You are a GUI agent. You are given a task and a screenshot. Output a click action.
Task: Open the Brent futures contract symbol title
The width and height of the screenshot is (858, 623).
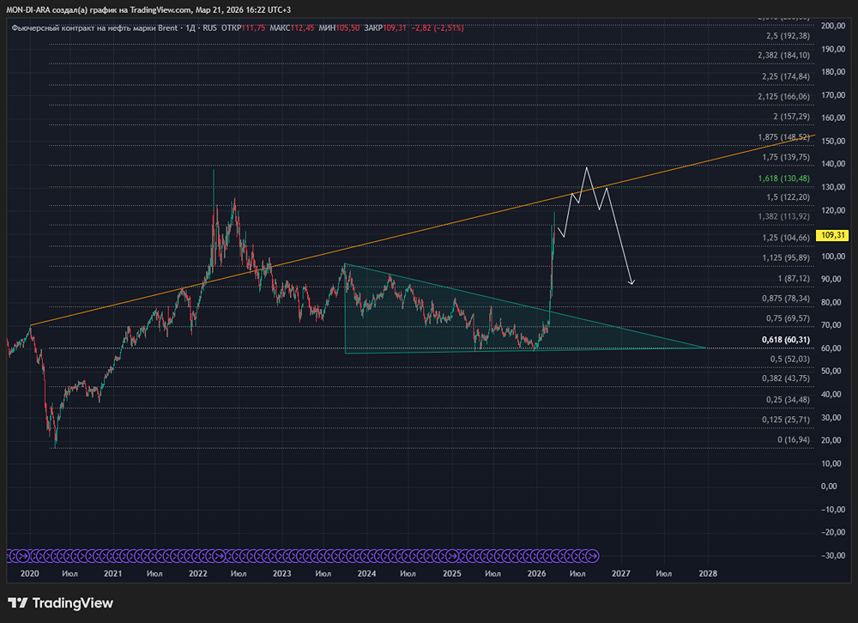94,28
